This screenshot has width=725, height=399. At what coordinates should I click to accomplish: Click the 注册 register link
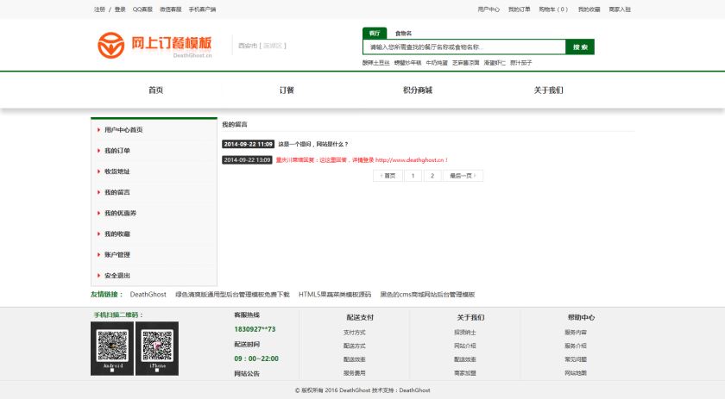pos(100,9)
